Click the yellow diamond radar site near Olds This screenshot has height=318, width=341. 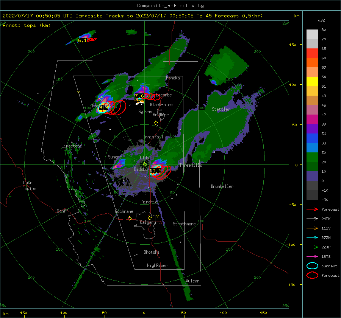[x=145, y=164]
